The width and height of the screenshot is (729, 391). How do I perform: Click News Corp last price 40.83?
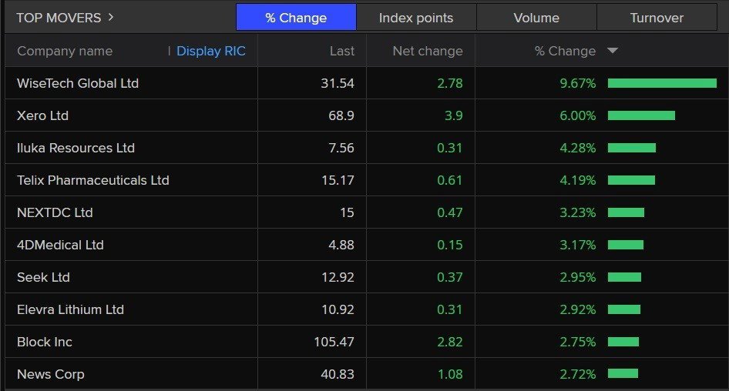tap(338, 374)
